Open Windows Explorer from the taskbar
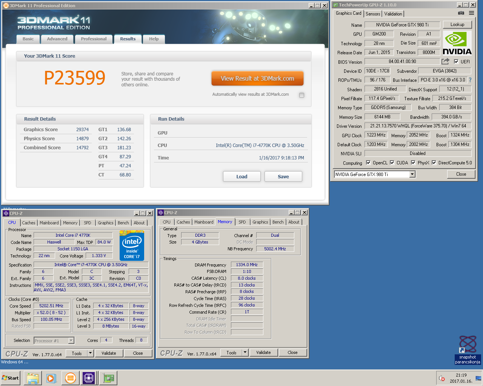 [32, 378]
